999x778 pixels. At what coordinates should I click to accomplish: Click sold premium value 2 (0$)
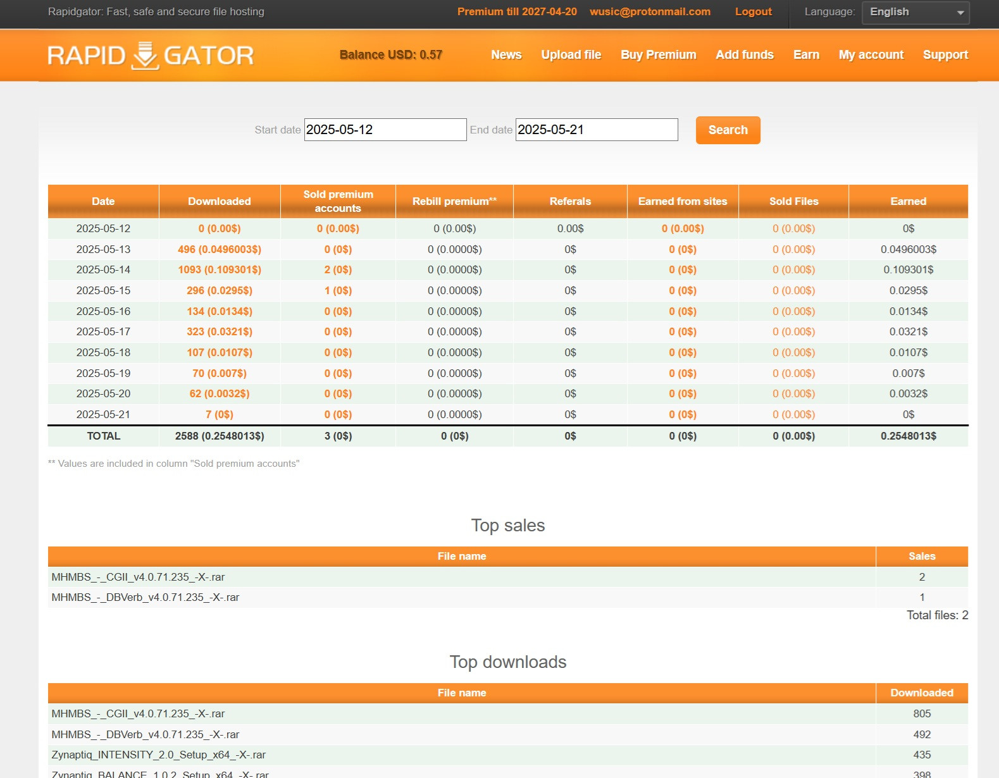[338, 269]
